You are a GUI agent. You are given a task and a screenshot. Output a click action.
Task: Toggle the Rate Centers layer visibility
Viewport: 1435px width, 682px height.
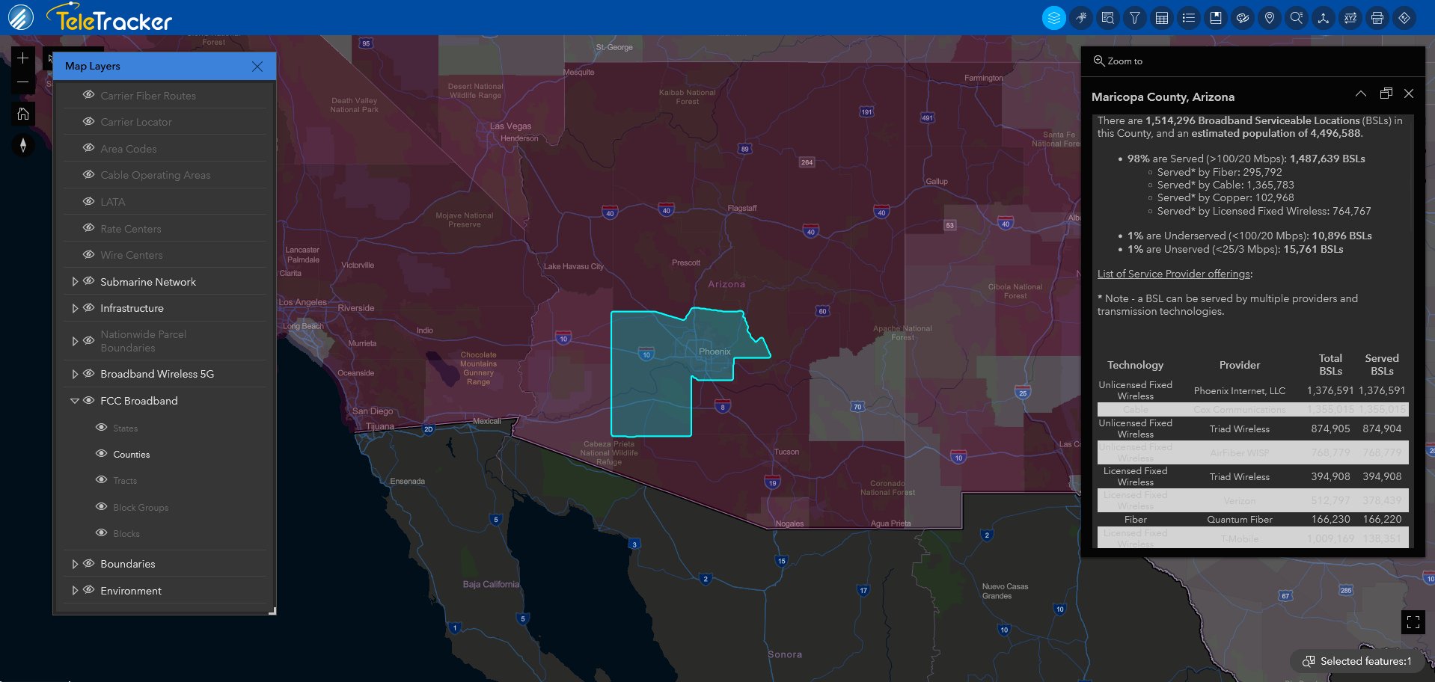click(88, 228)
